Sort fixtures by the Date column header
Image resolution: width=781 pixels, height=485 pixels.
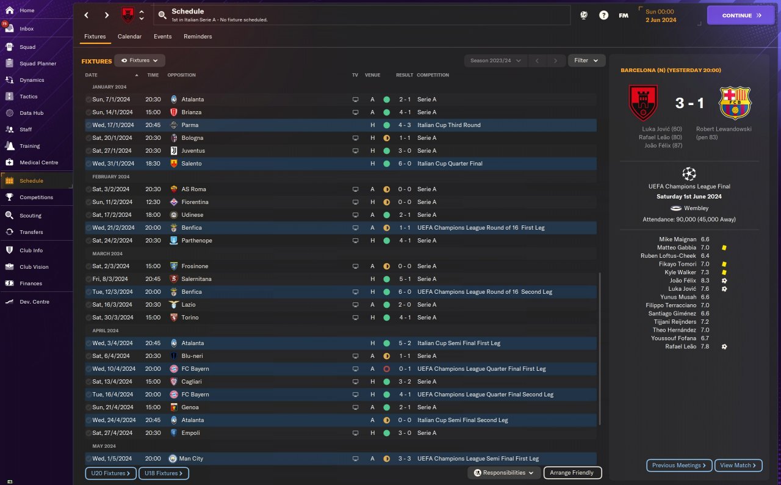[x=92, y=75]
